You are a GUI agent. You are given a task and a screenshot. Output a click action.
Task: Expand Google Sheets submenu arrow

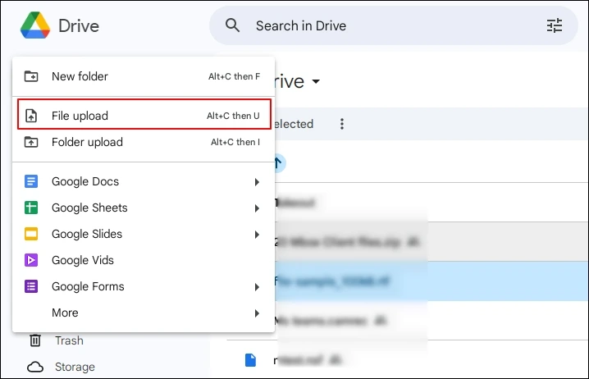click(257, 208)
